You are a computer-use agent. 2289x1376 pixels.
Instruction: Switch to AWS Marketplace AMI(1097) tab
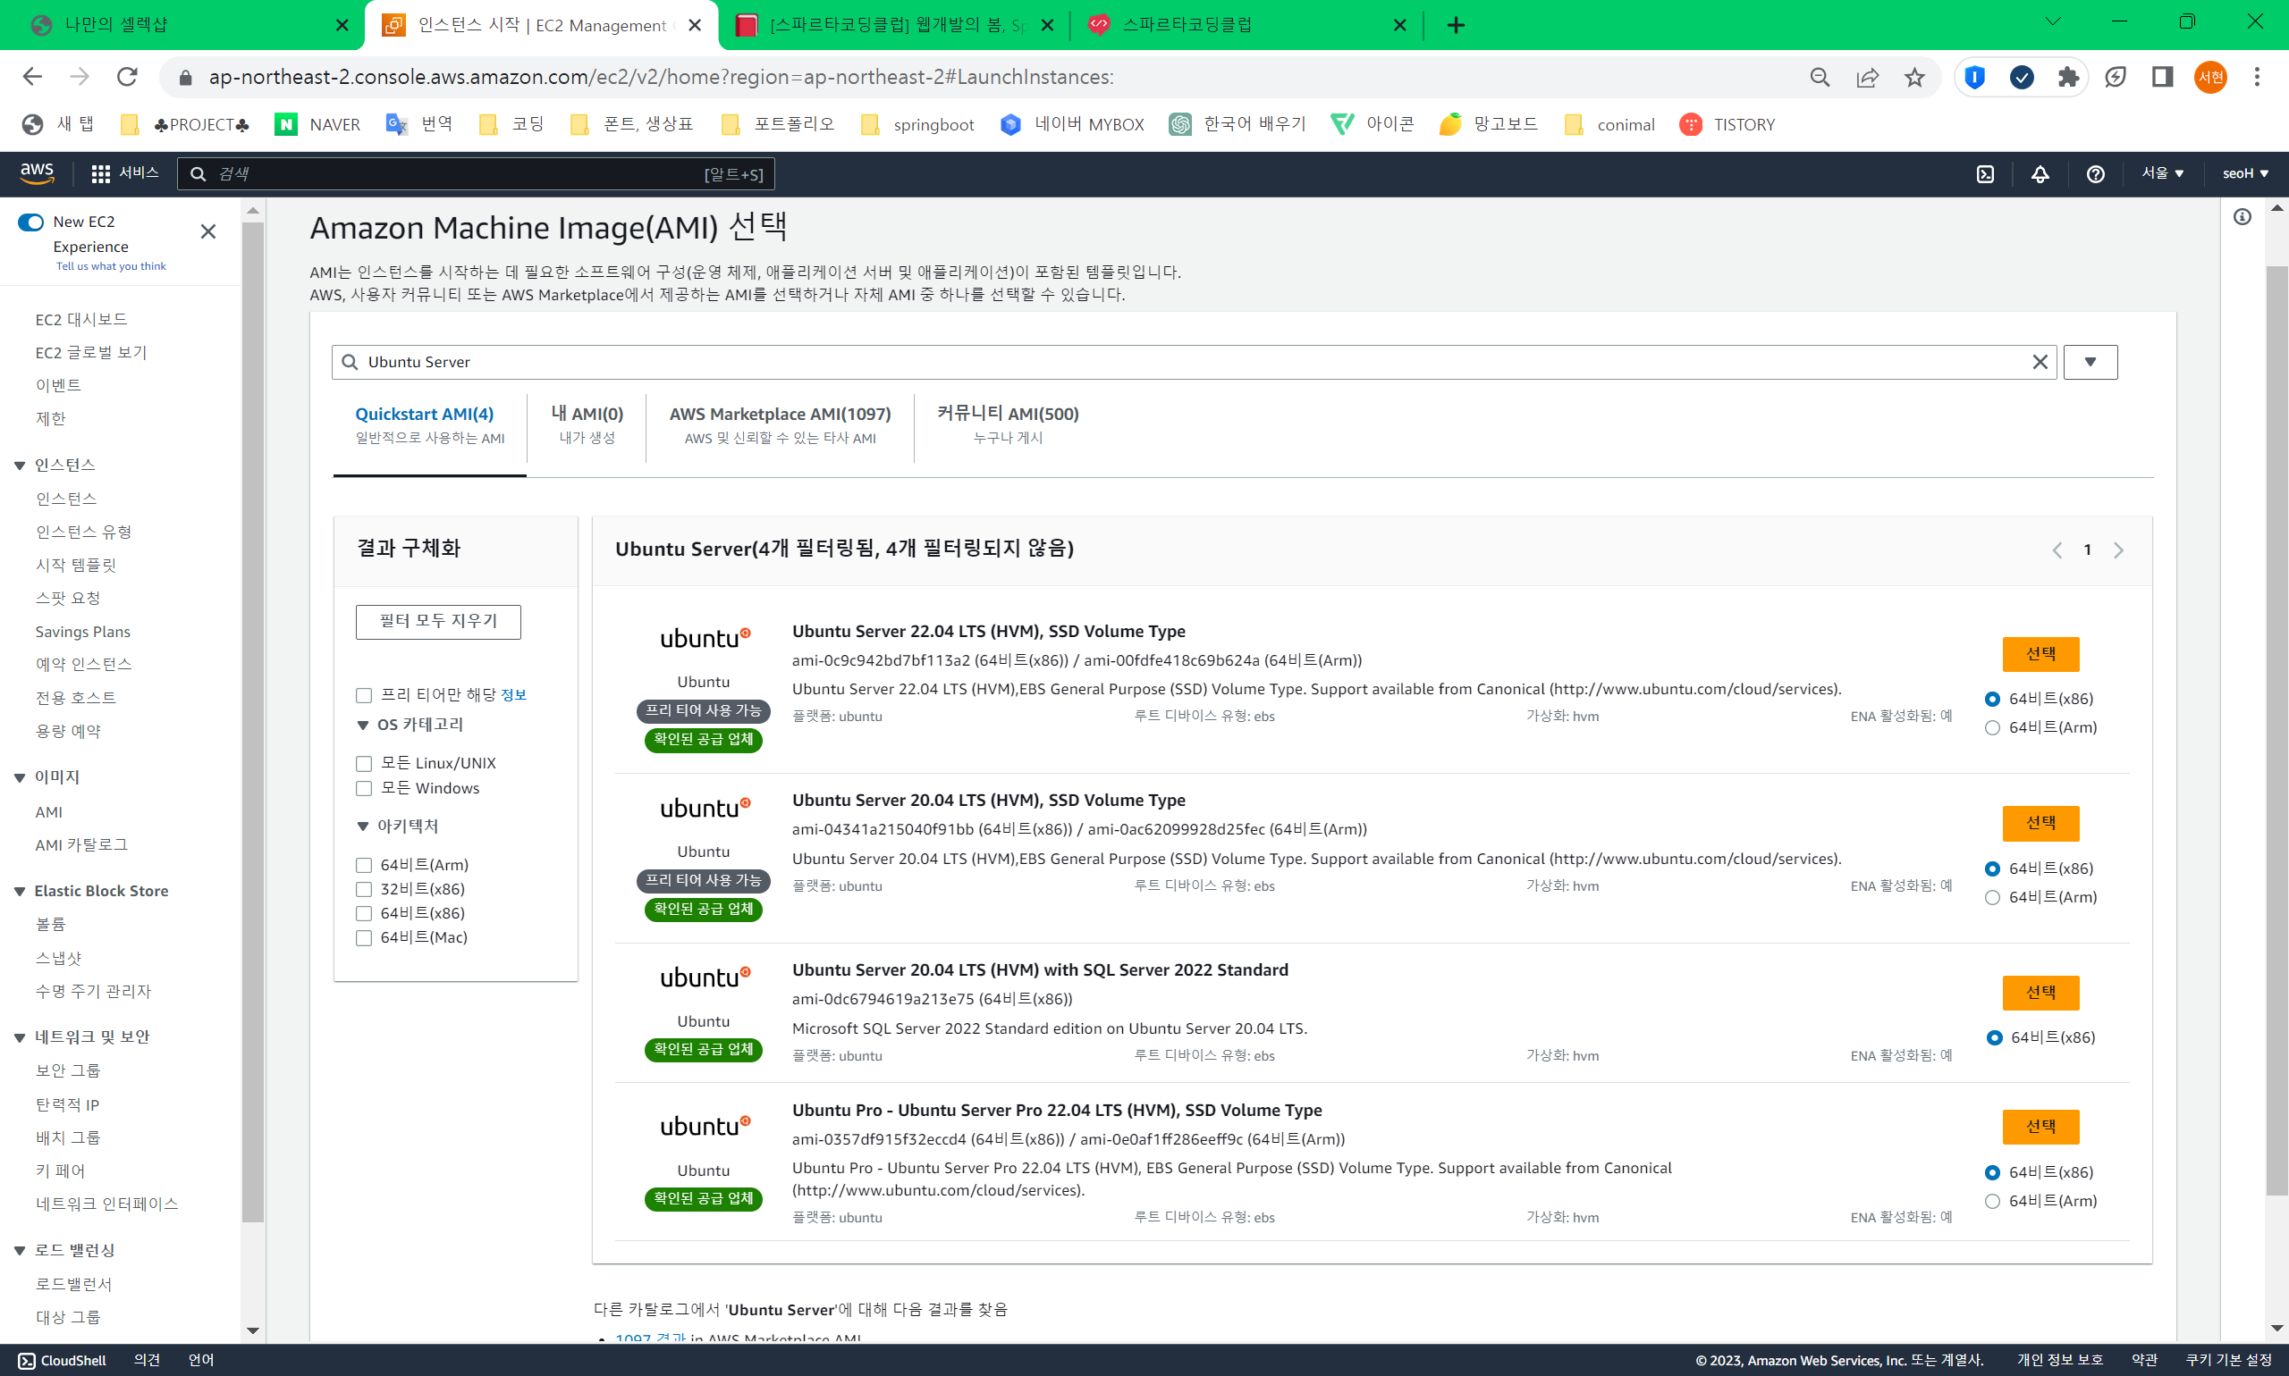tap(781, 424)
